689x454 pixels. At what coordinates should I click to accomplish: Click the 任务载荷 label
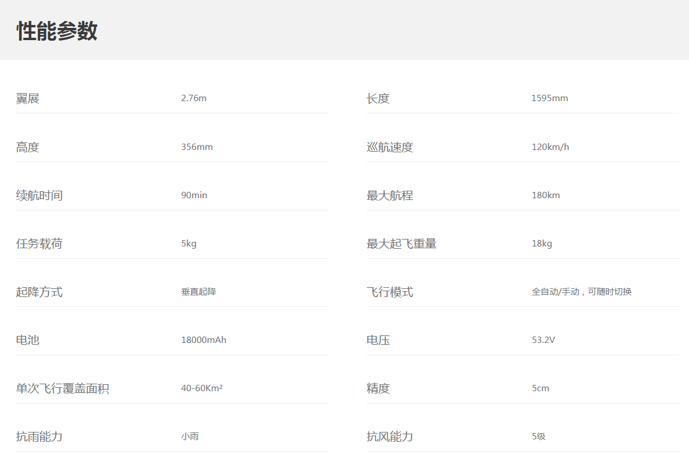coord(39,244)
